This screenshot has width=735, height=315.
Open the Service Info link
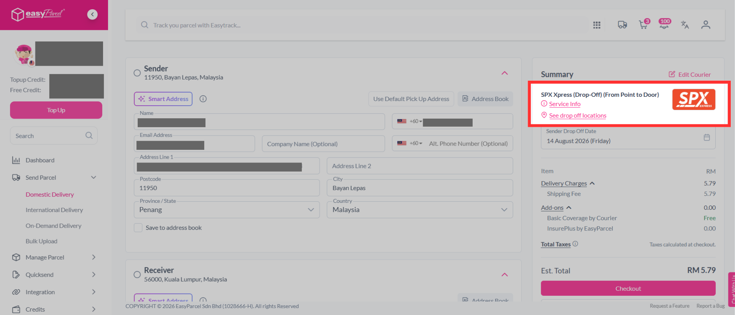pos(565,104)
